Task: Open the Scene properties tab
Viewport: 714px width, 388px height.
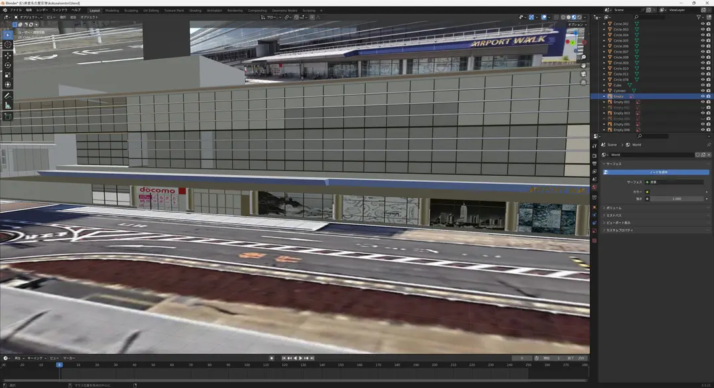Action: pyautogui.click(x=594, y=179)
